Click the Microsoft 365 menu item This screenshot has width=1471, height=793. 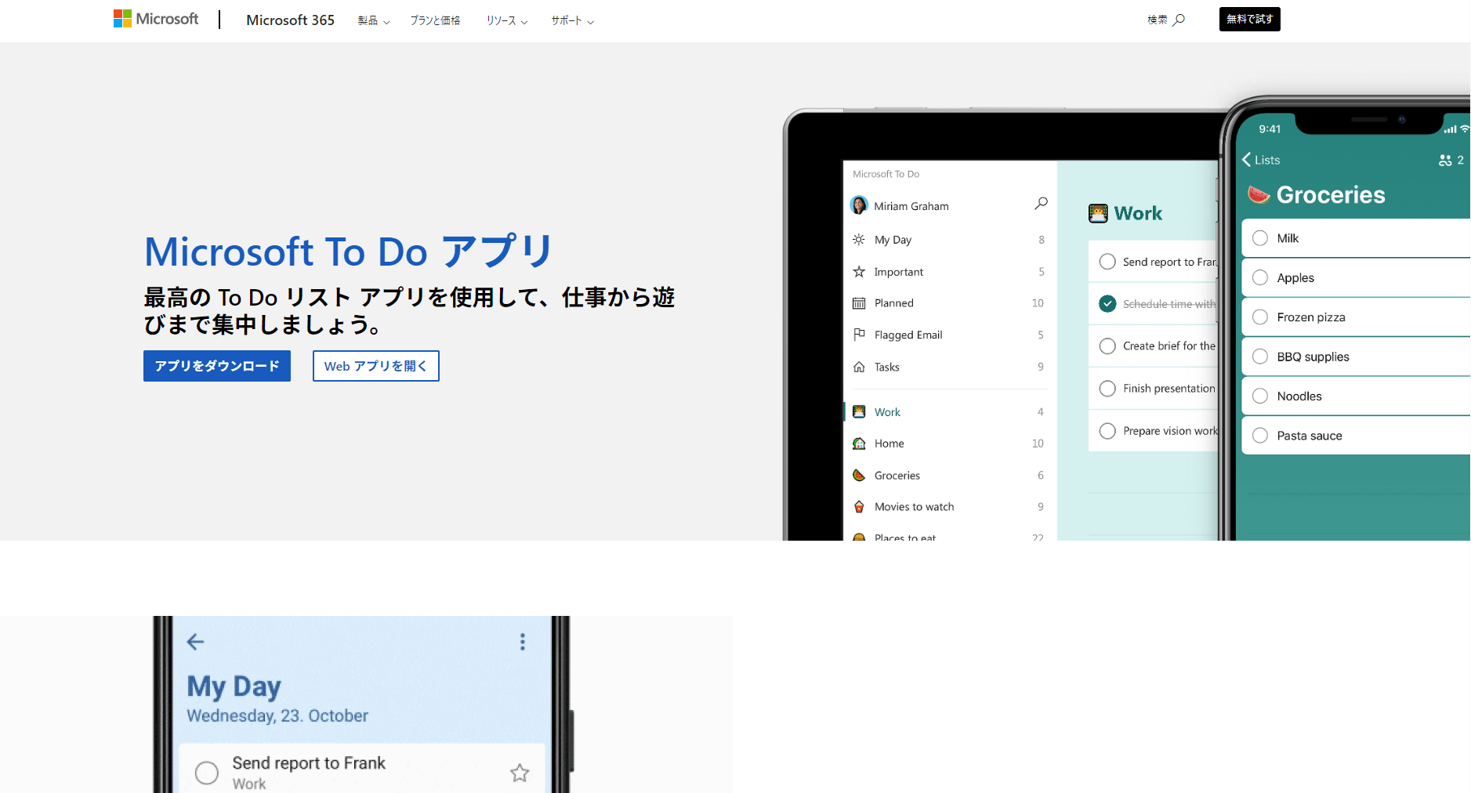290,20
